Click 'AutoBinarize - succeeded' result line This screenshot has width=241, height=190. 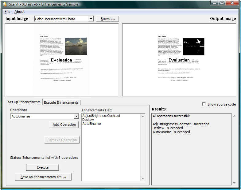[171, 132]
